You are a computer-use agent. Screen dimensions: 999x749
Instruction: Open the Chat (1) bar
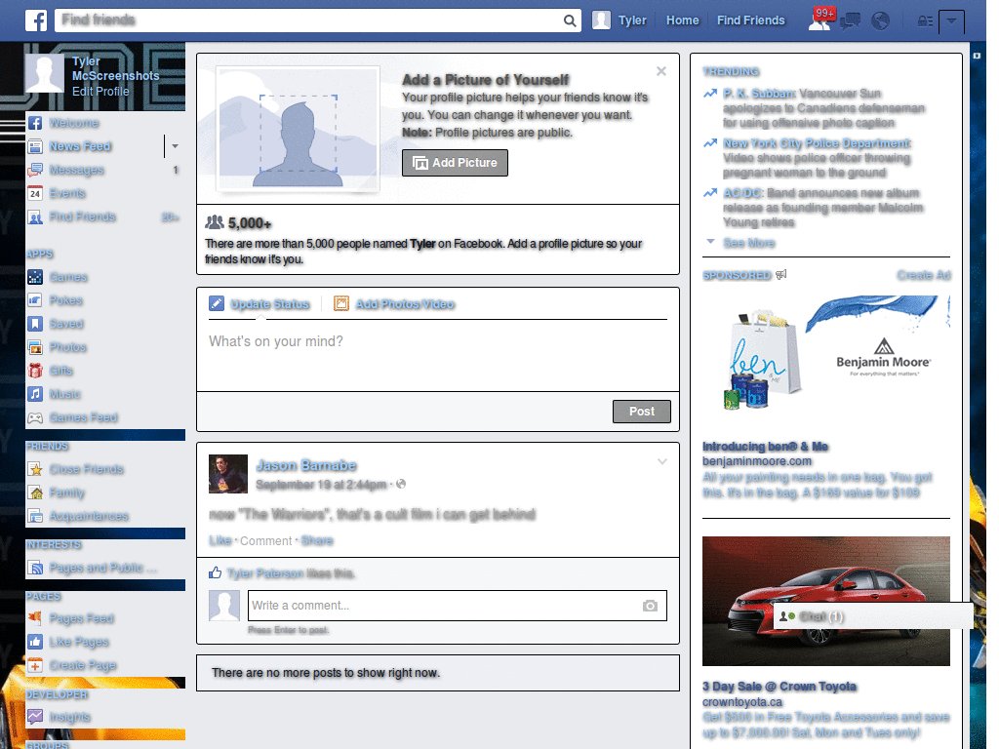pyautogui.click(x=873, y=616)
